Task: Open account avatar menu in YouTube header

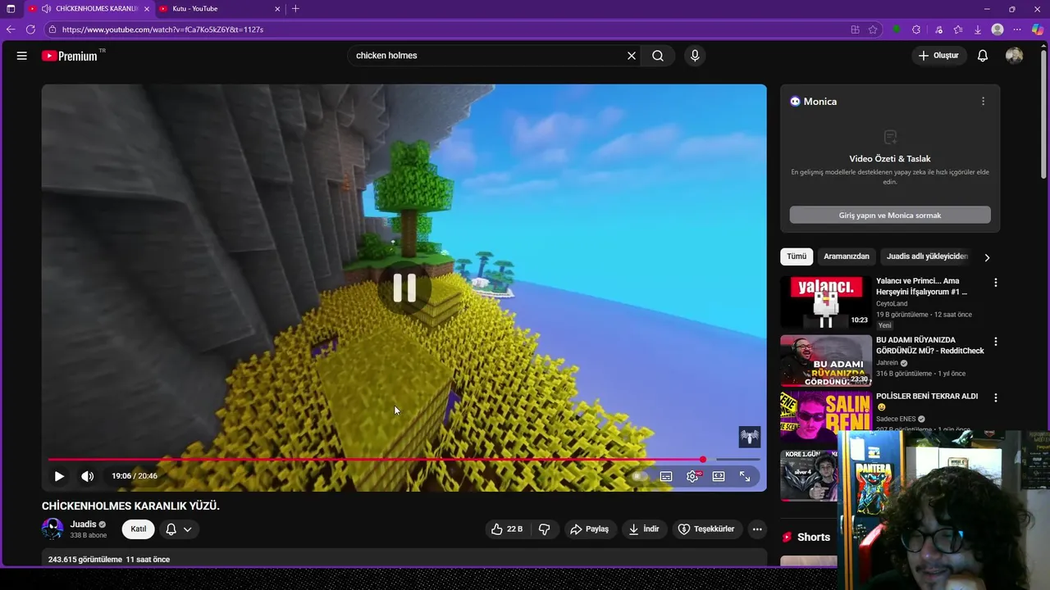Action: (1015, 56)
